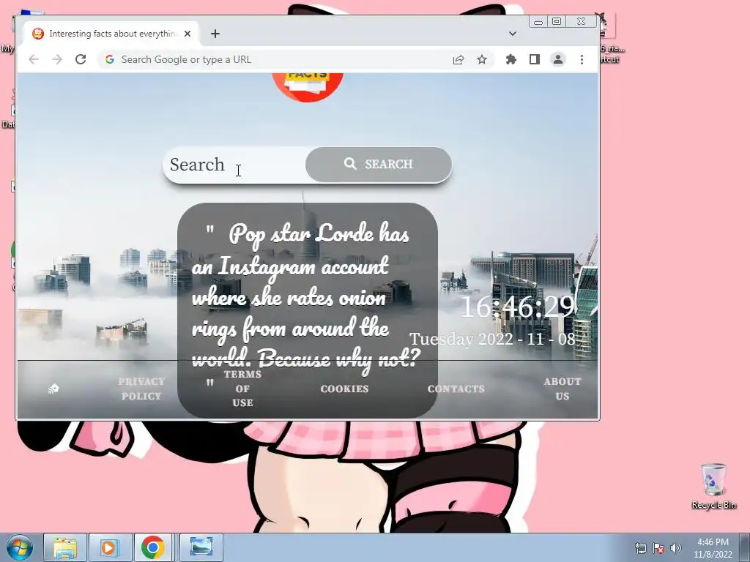Click the Tuesday 2022 - 11 - 08 date

pyautogui.click(x=493, y=339)
